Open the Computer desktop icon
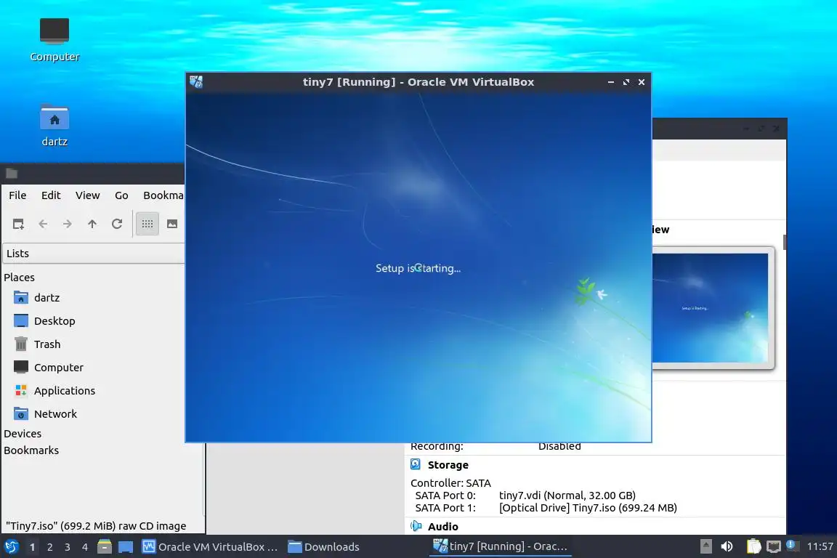 pyautogui.click(x=54, y=39)
